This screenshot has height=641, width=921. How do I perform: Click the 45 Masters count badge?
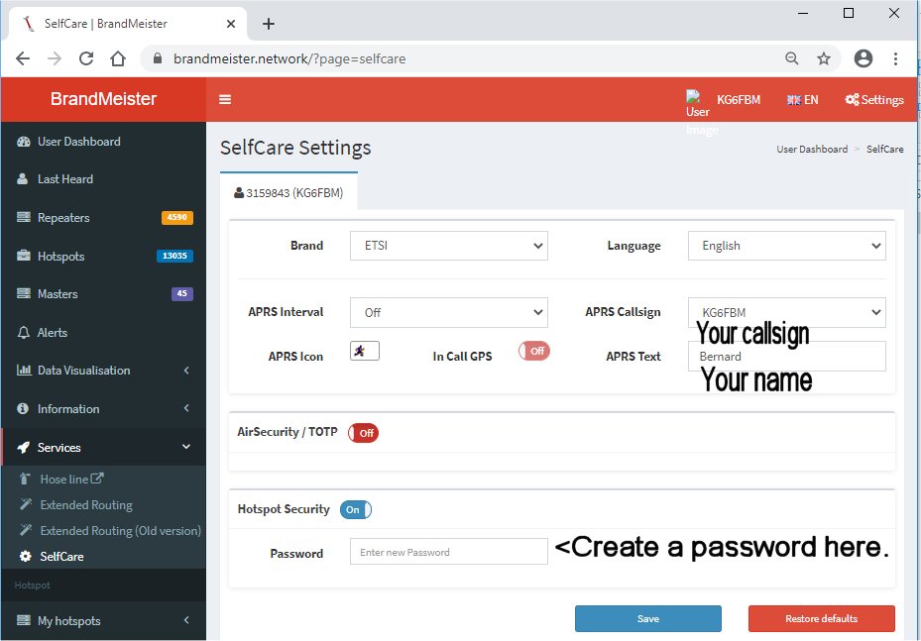pyautogui.click(x=182, y=293)
